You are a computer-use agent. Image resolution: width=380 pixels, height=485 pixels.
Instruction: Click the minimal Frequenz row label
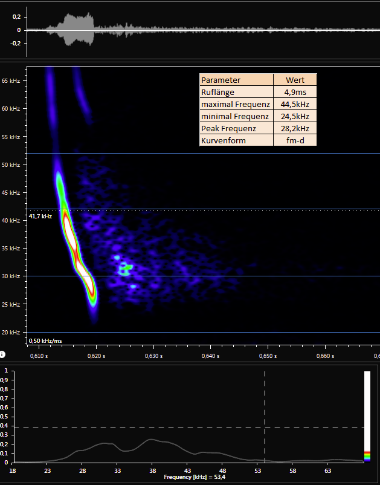click(x=236, y=116)
